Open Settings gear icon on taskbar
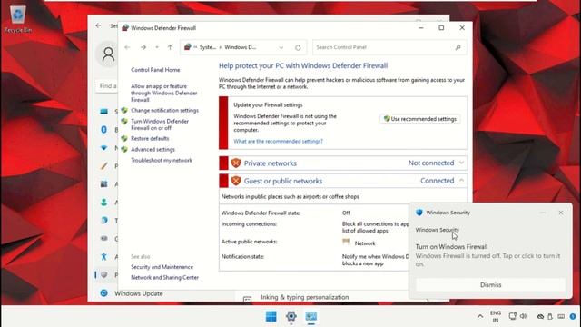Image resolution: width=581 pixels, height=327 pixels. [291, 316]
